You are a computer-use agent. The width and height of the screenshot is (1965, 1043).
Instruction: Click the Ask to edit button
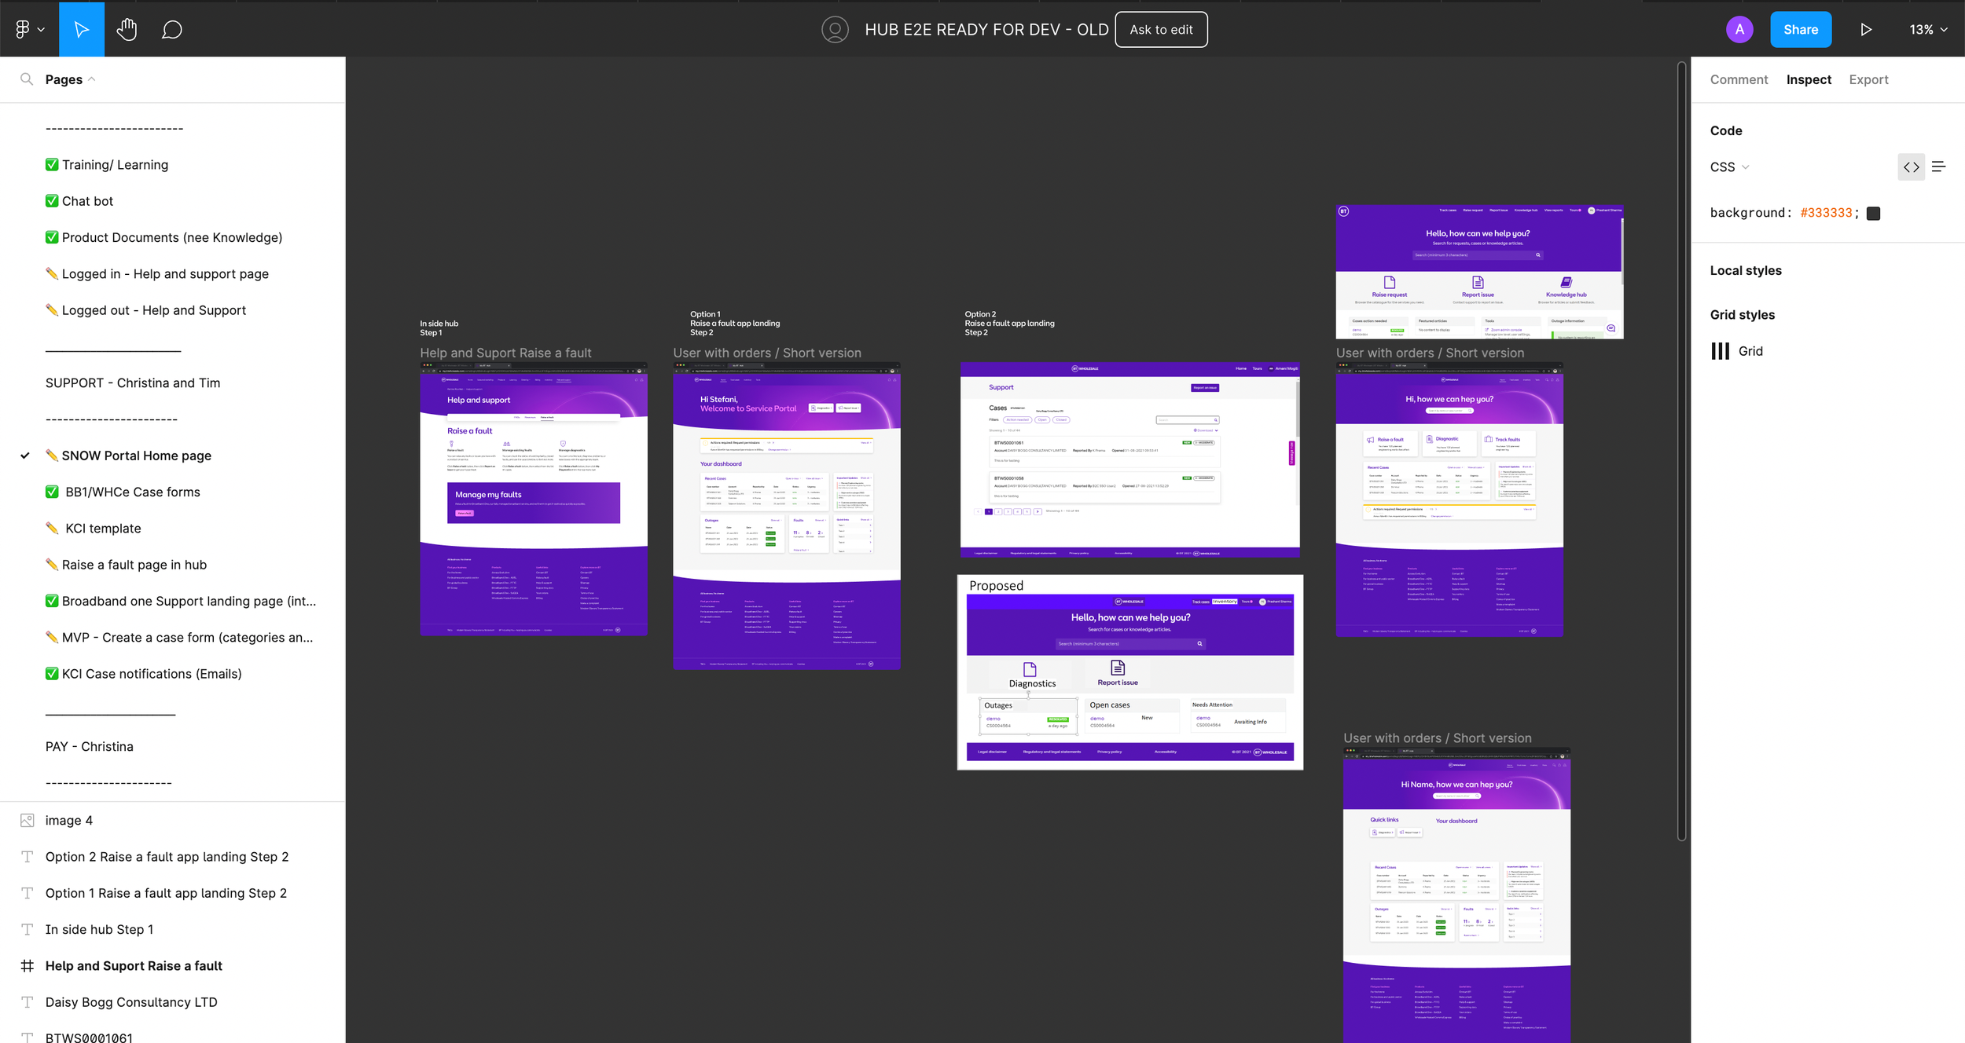coord(1161,29)
